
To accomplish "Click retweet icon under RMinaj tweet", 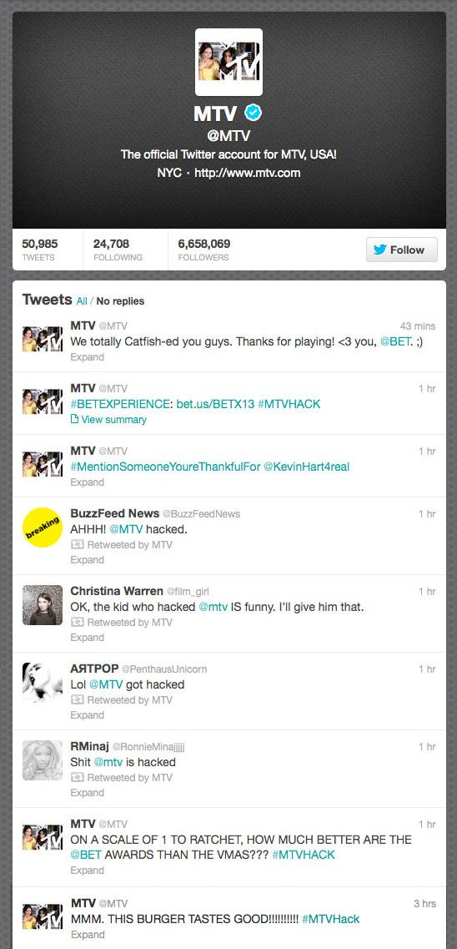I will pos(78,777).
